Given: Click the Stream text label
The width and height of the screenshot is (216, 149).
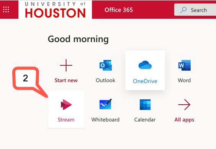Looking at the screenshot, I should click(x=66, y=120).
